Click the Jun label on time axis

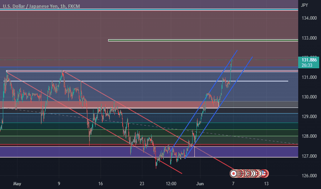coord(200,184)
